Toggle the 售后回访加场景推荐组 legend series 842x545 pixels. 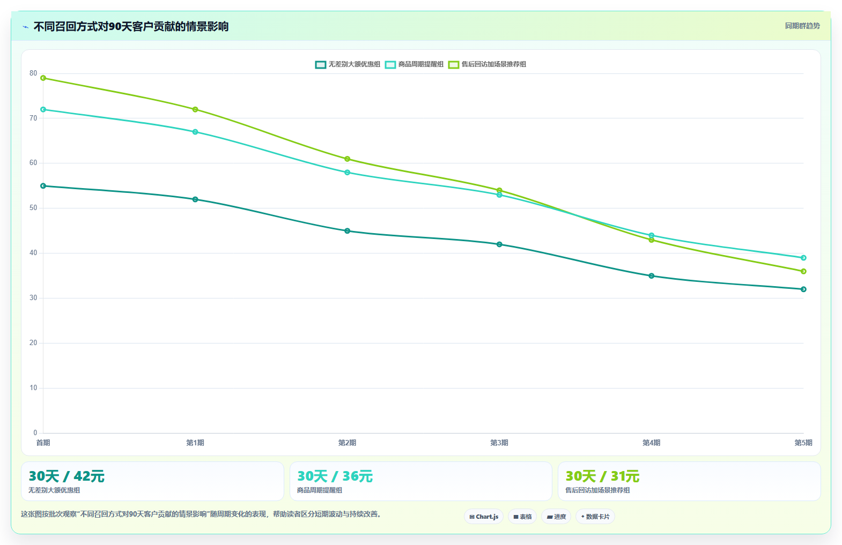[x=487, y=64]
